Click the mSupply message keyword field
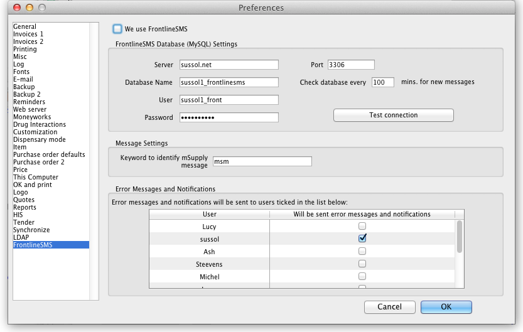The height and width of the screenshot is (332, 523). coord(262,161)
